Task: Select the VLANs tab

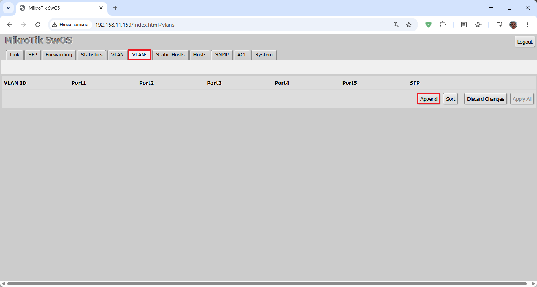Action: point(140,55)
